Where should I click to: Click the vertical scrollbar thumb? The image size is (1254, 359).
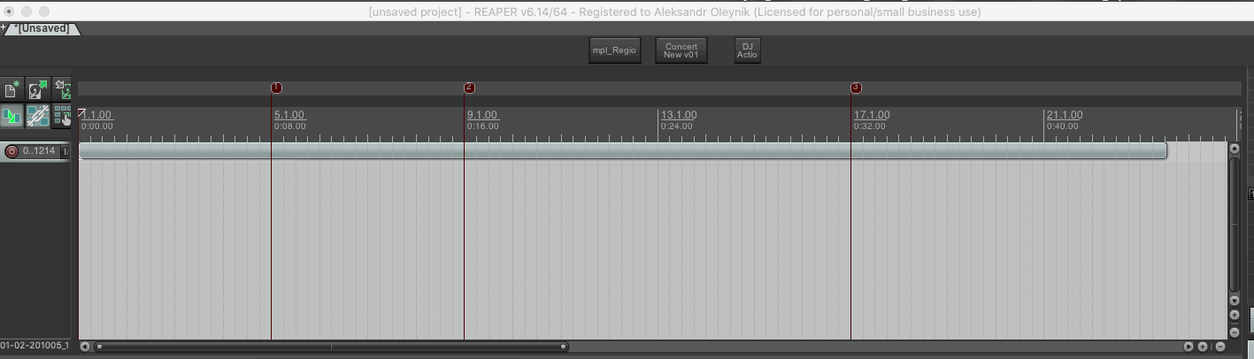[1235, 224]
